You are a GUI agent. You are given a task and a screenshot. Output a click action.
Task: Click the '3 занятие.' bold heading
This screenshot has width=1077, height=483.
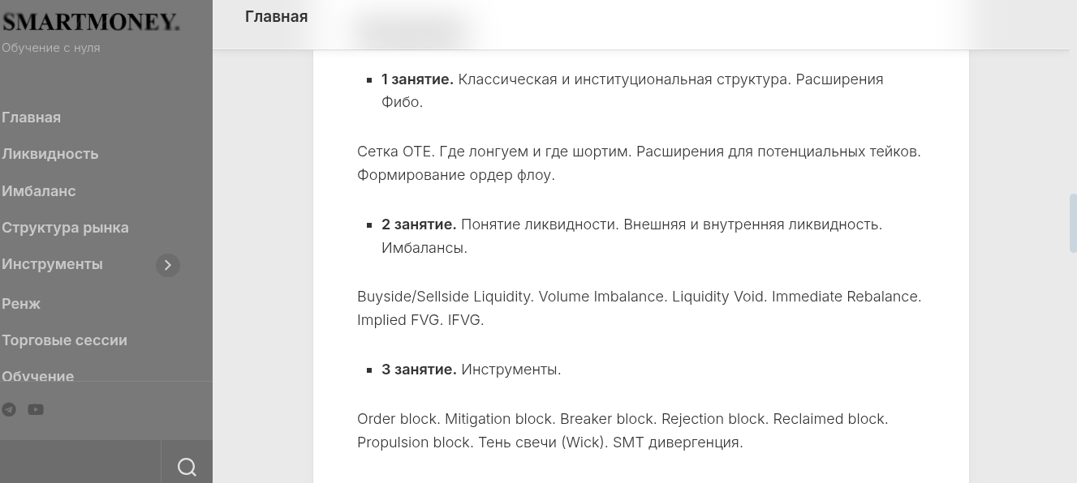[419, 370]
